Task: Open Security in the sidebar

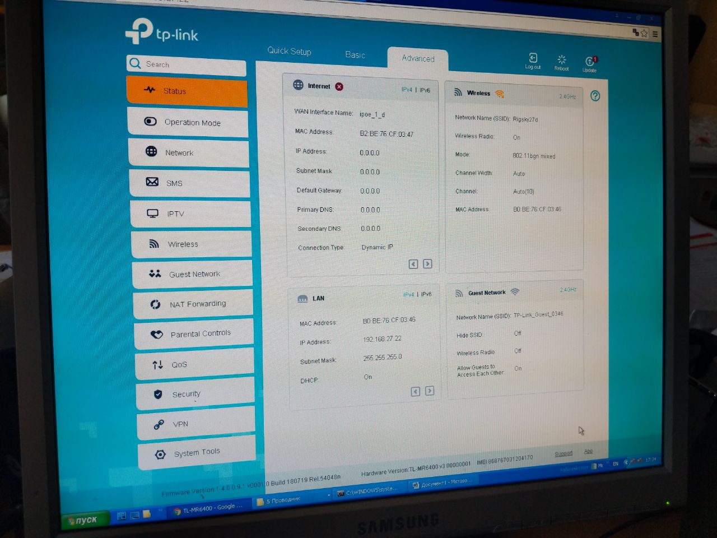Action: coord(195,394)
